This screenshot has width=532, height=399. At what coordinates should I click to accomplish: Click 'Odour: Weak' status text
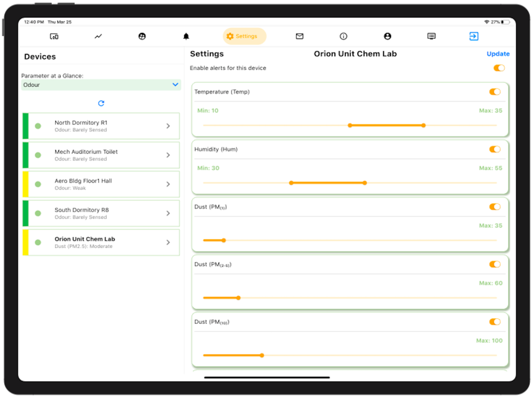coord(70,188)
